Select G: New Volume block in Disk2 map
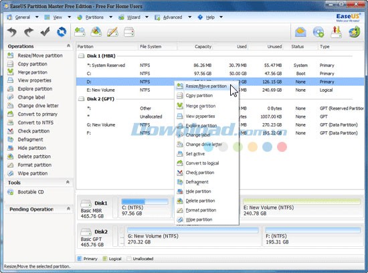Viewport: 368px width, 273px height. click(193, 236)
